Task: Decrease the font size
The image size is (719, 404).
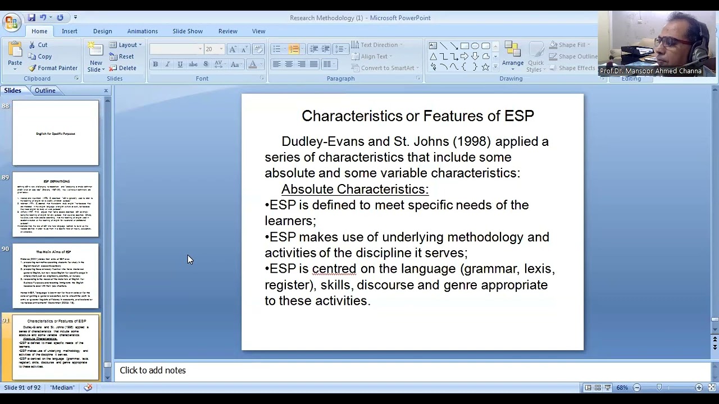Action: tap(244, 49)
